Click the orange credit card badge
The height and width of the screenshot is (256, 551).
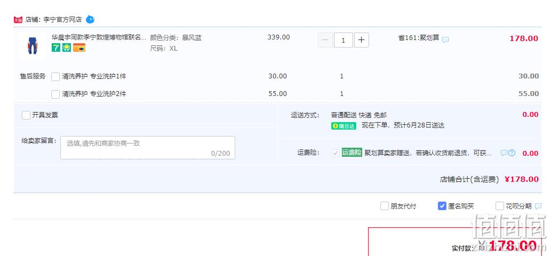click(79, 47)
